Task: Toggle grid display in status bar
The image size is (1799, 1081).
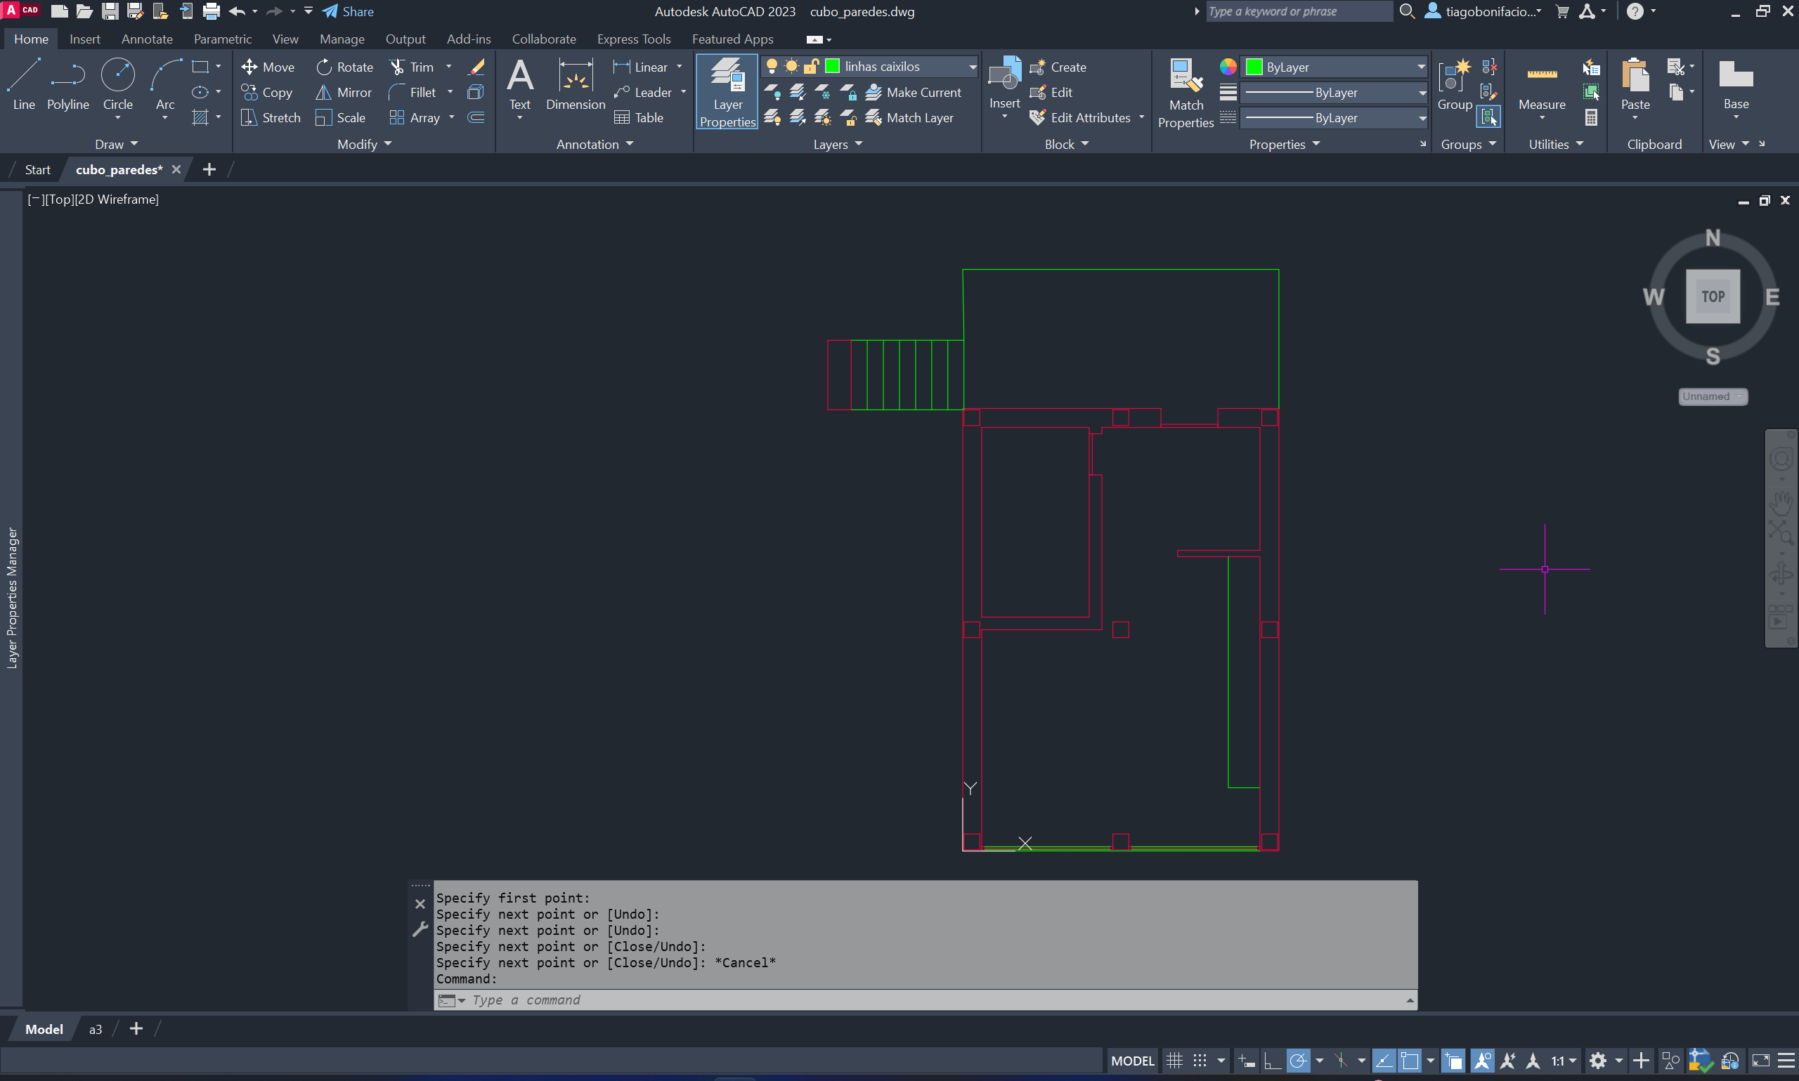Action: coord(1174,1061)
